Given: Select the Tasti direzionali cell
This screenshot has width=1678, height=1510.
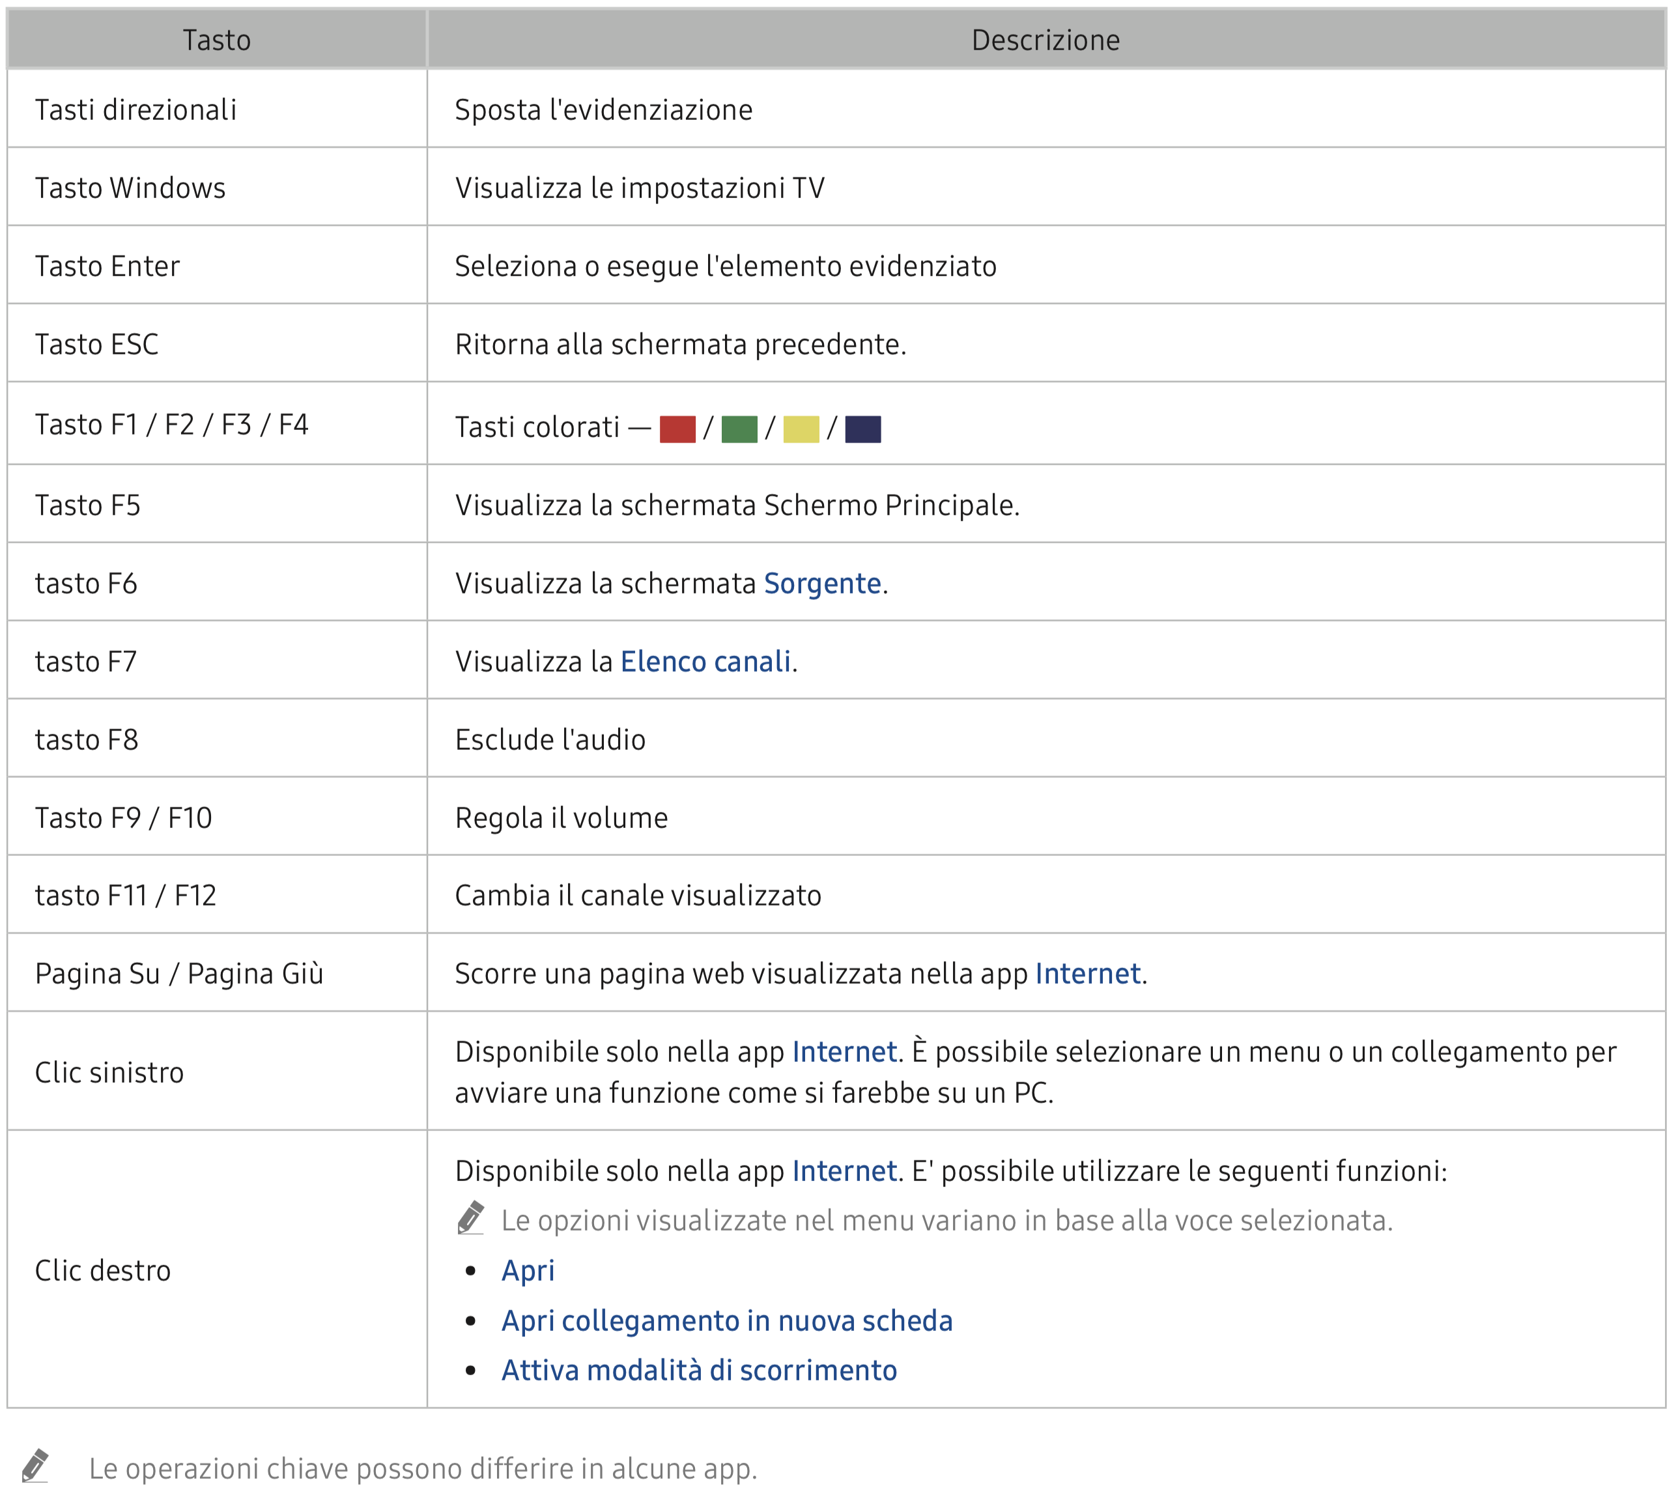Looking at the screenshot, I should [x=216, y=109].
